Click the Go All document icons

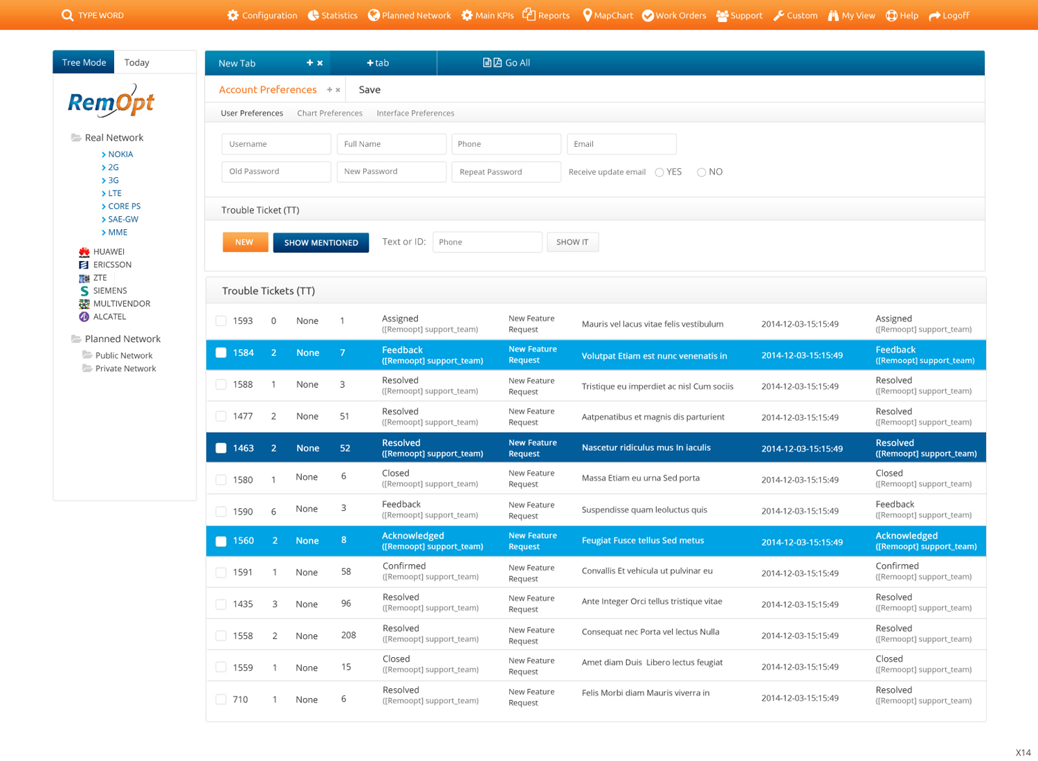[x=492, y=62]
